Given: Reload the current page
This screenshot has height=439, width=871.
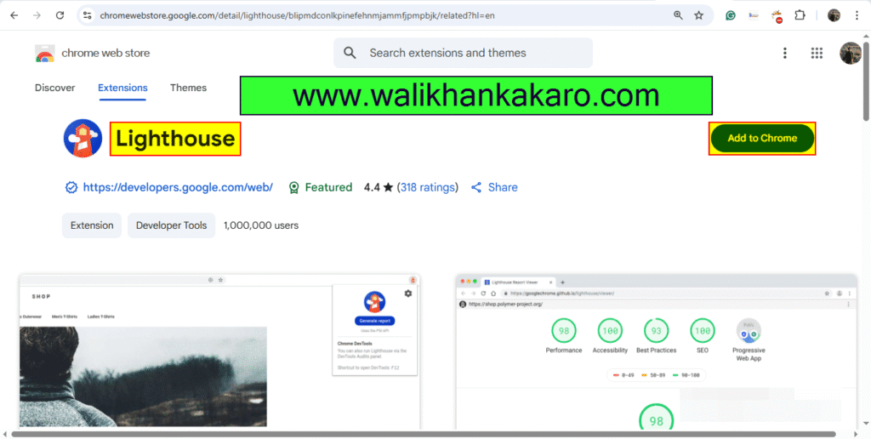Looking at the screenshot, I should pos(60,15).
